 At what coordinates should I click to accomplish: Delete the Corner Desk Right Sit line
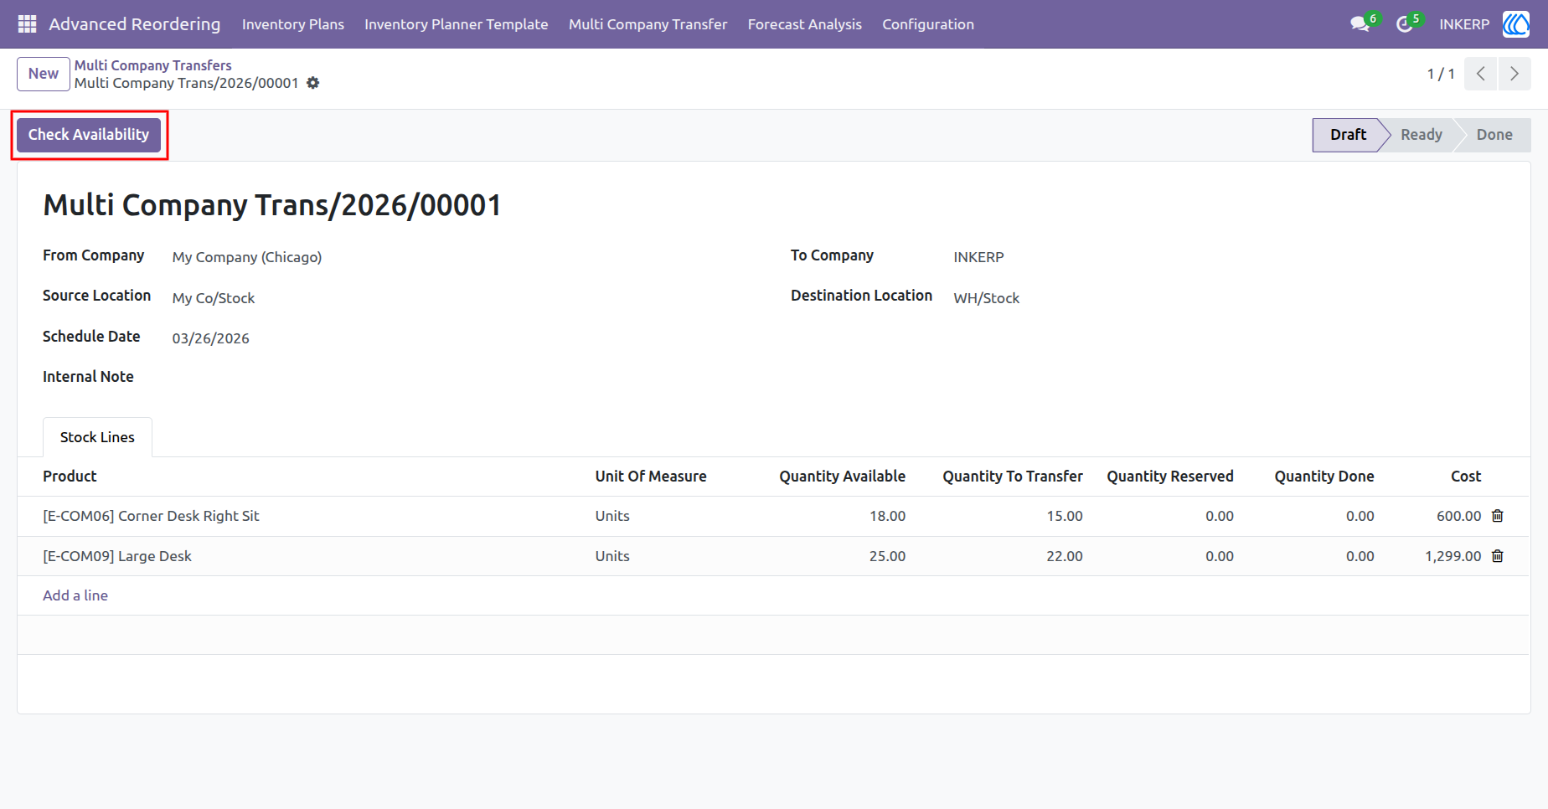click(x=1498, y=516)
